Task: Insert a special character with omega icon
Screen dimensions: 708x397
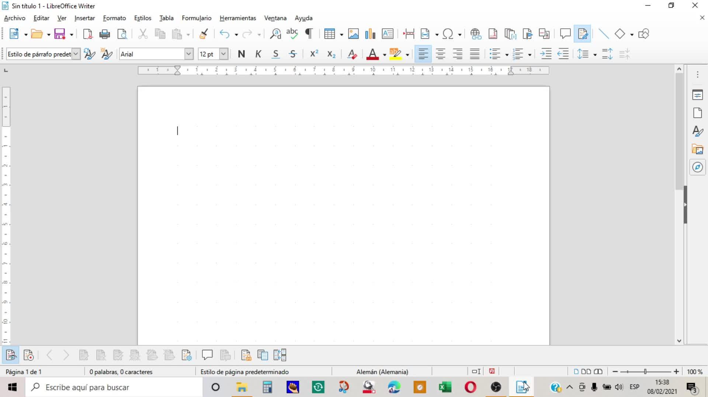Action: (448, 34)
